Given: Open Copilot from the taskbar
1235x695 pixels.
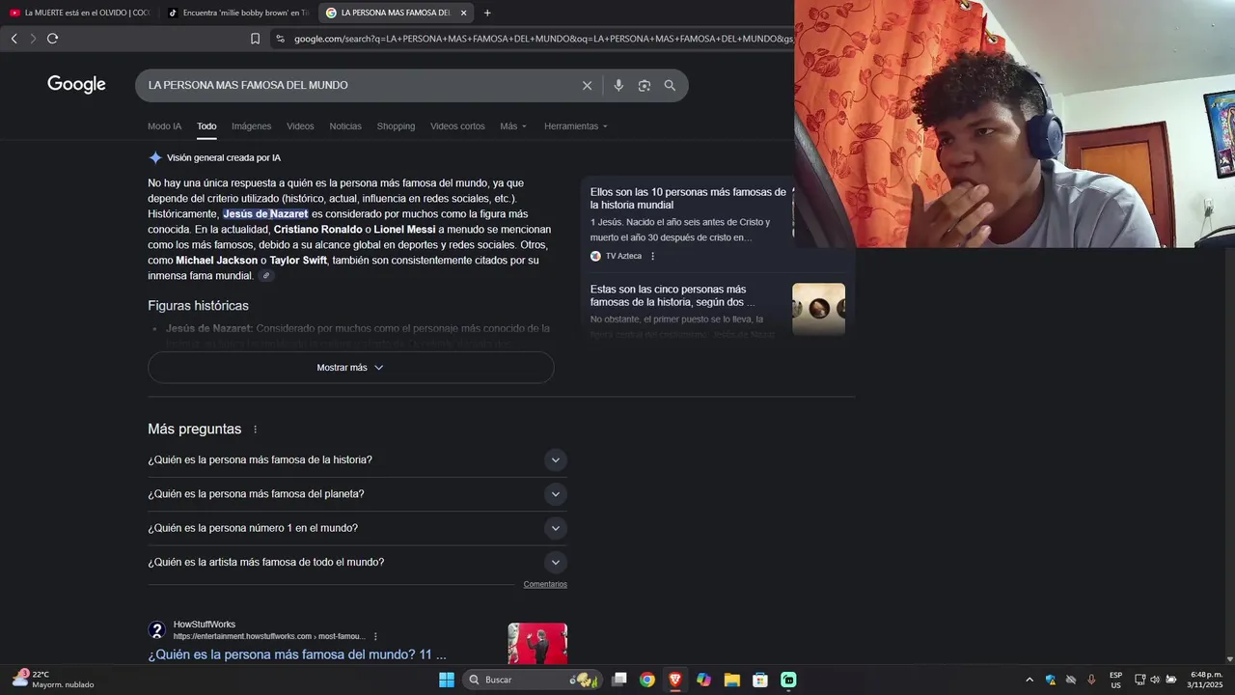Looking at the screenshot, I should (704, 680).
